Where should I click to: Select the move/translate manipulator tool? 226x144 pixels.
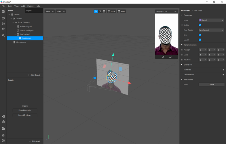96,11
